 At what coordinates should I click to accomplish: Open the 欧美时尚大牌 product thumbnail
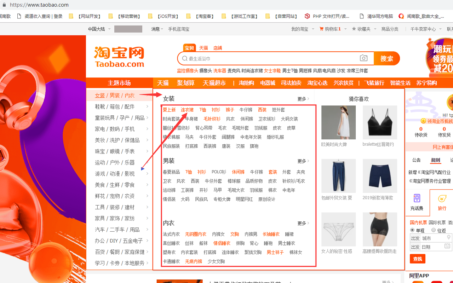click(x=338, y=122)
